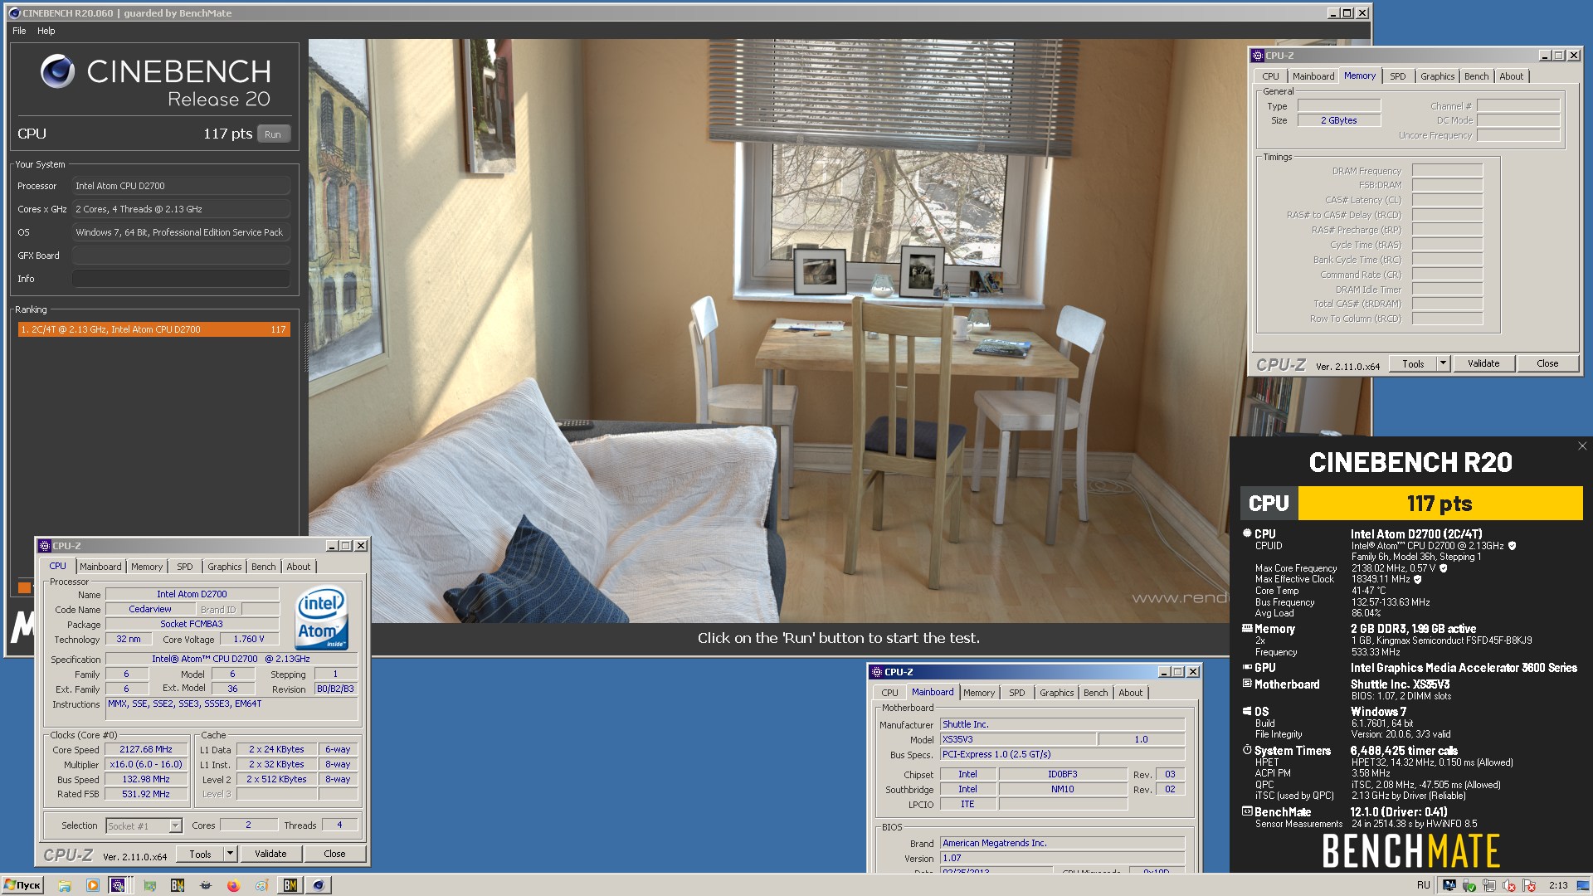Open the Cinebench File menu
This screenshot has width=1593, height=896.
pyautogui.click(x=19, y=31)
